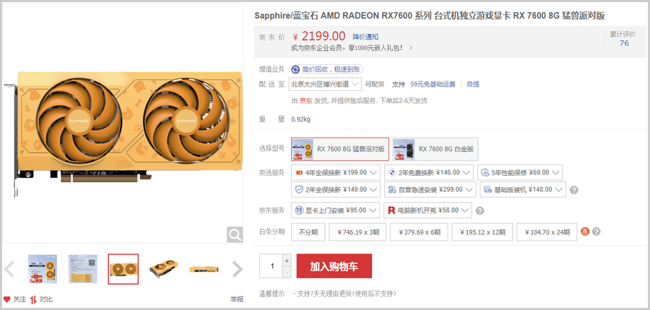The image size is (650, 310).
Task: Click the quantity input field
Action: [272, 266]
